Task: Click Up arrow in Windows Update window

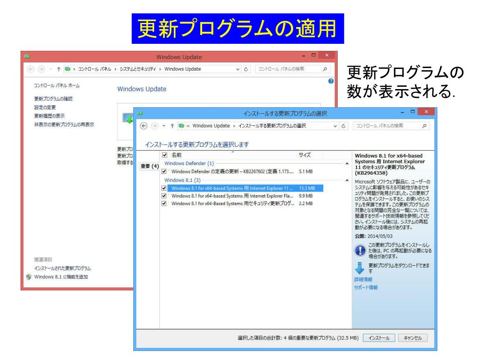Action: click(x=59, y=69)
